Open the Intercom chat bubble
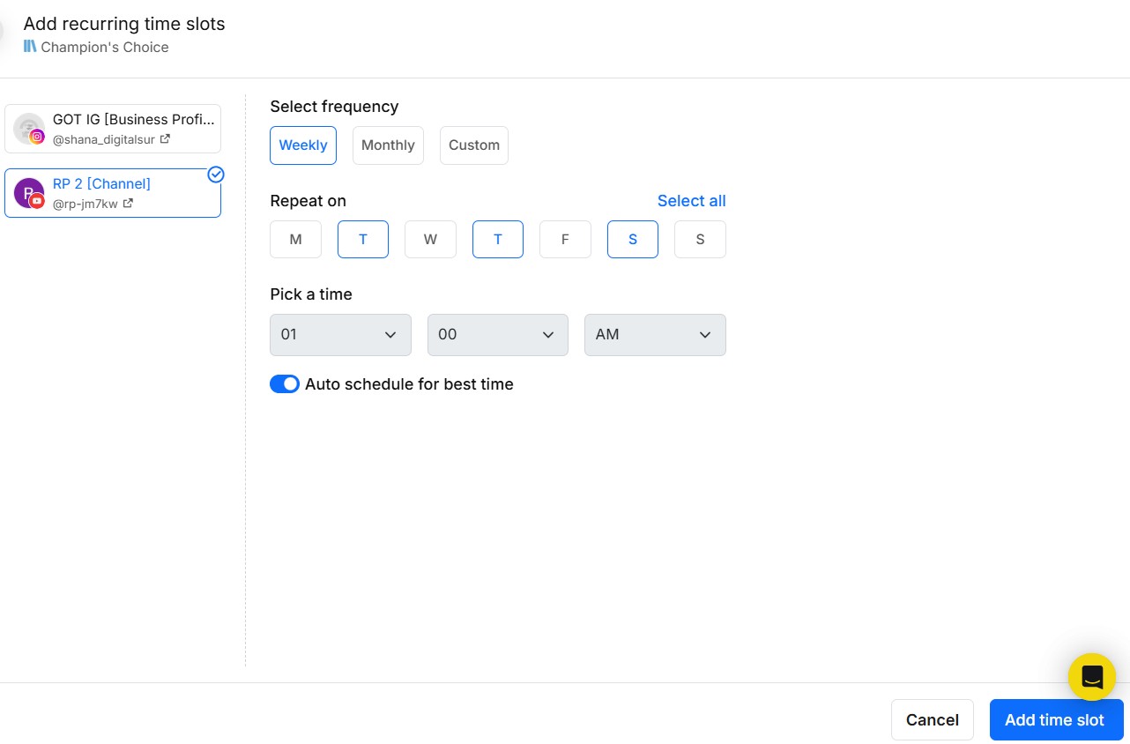 coord(1091,676)
